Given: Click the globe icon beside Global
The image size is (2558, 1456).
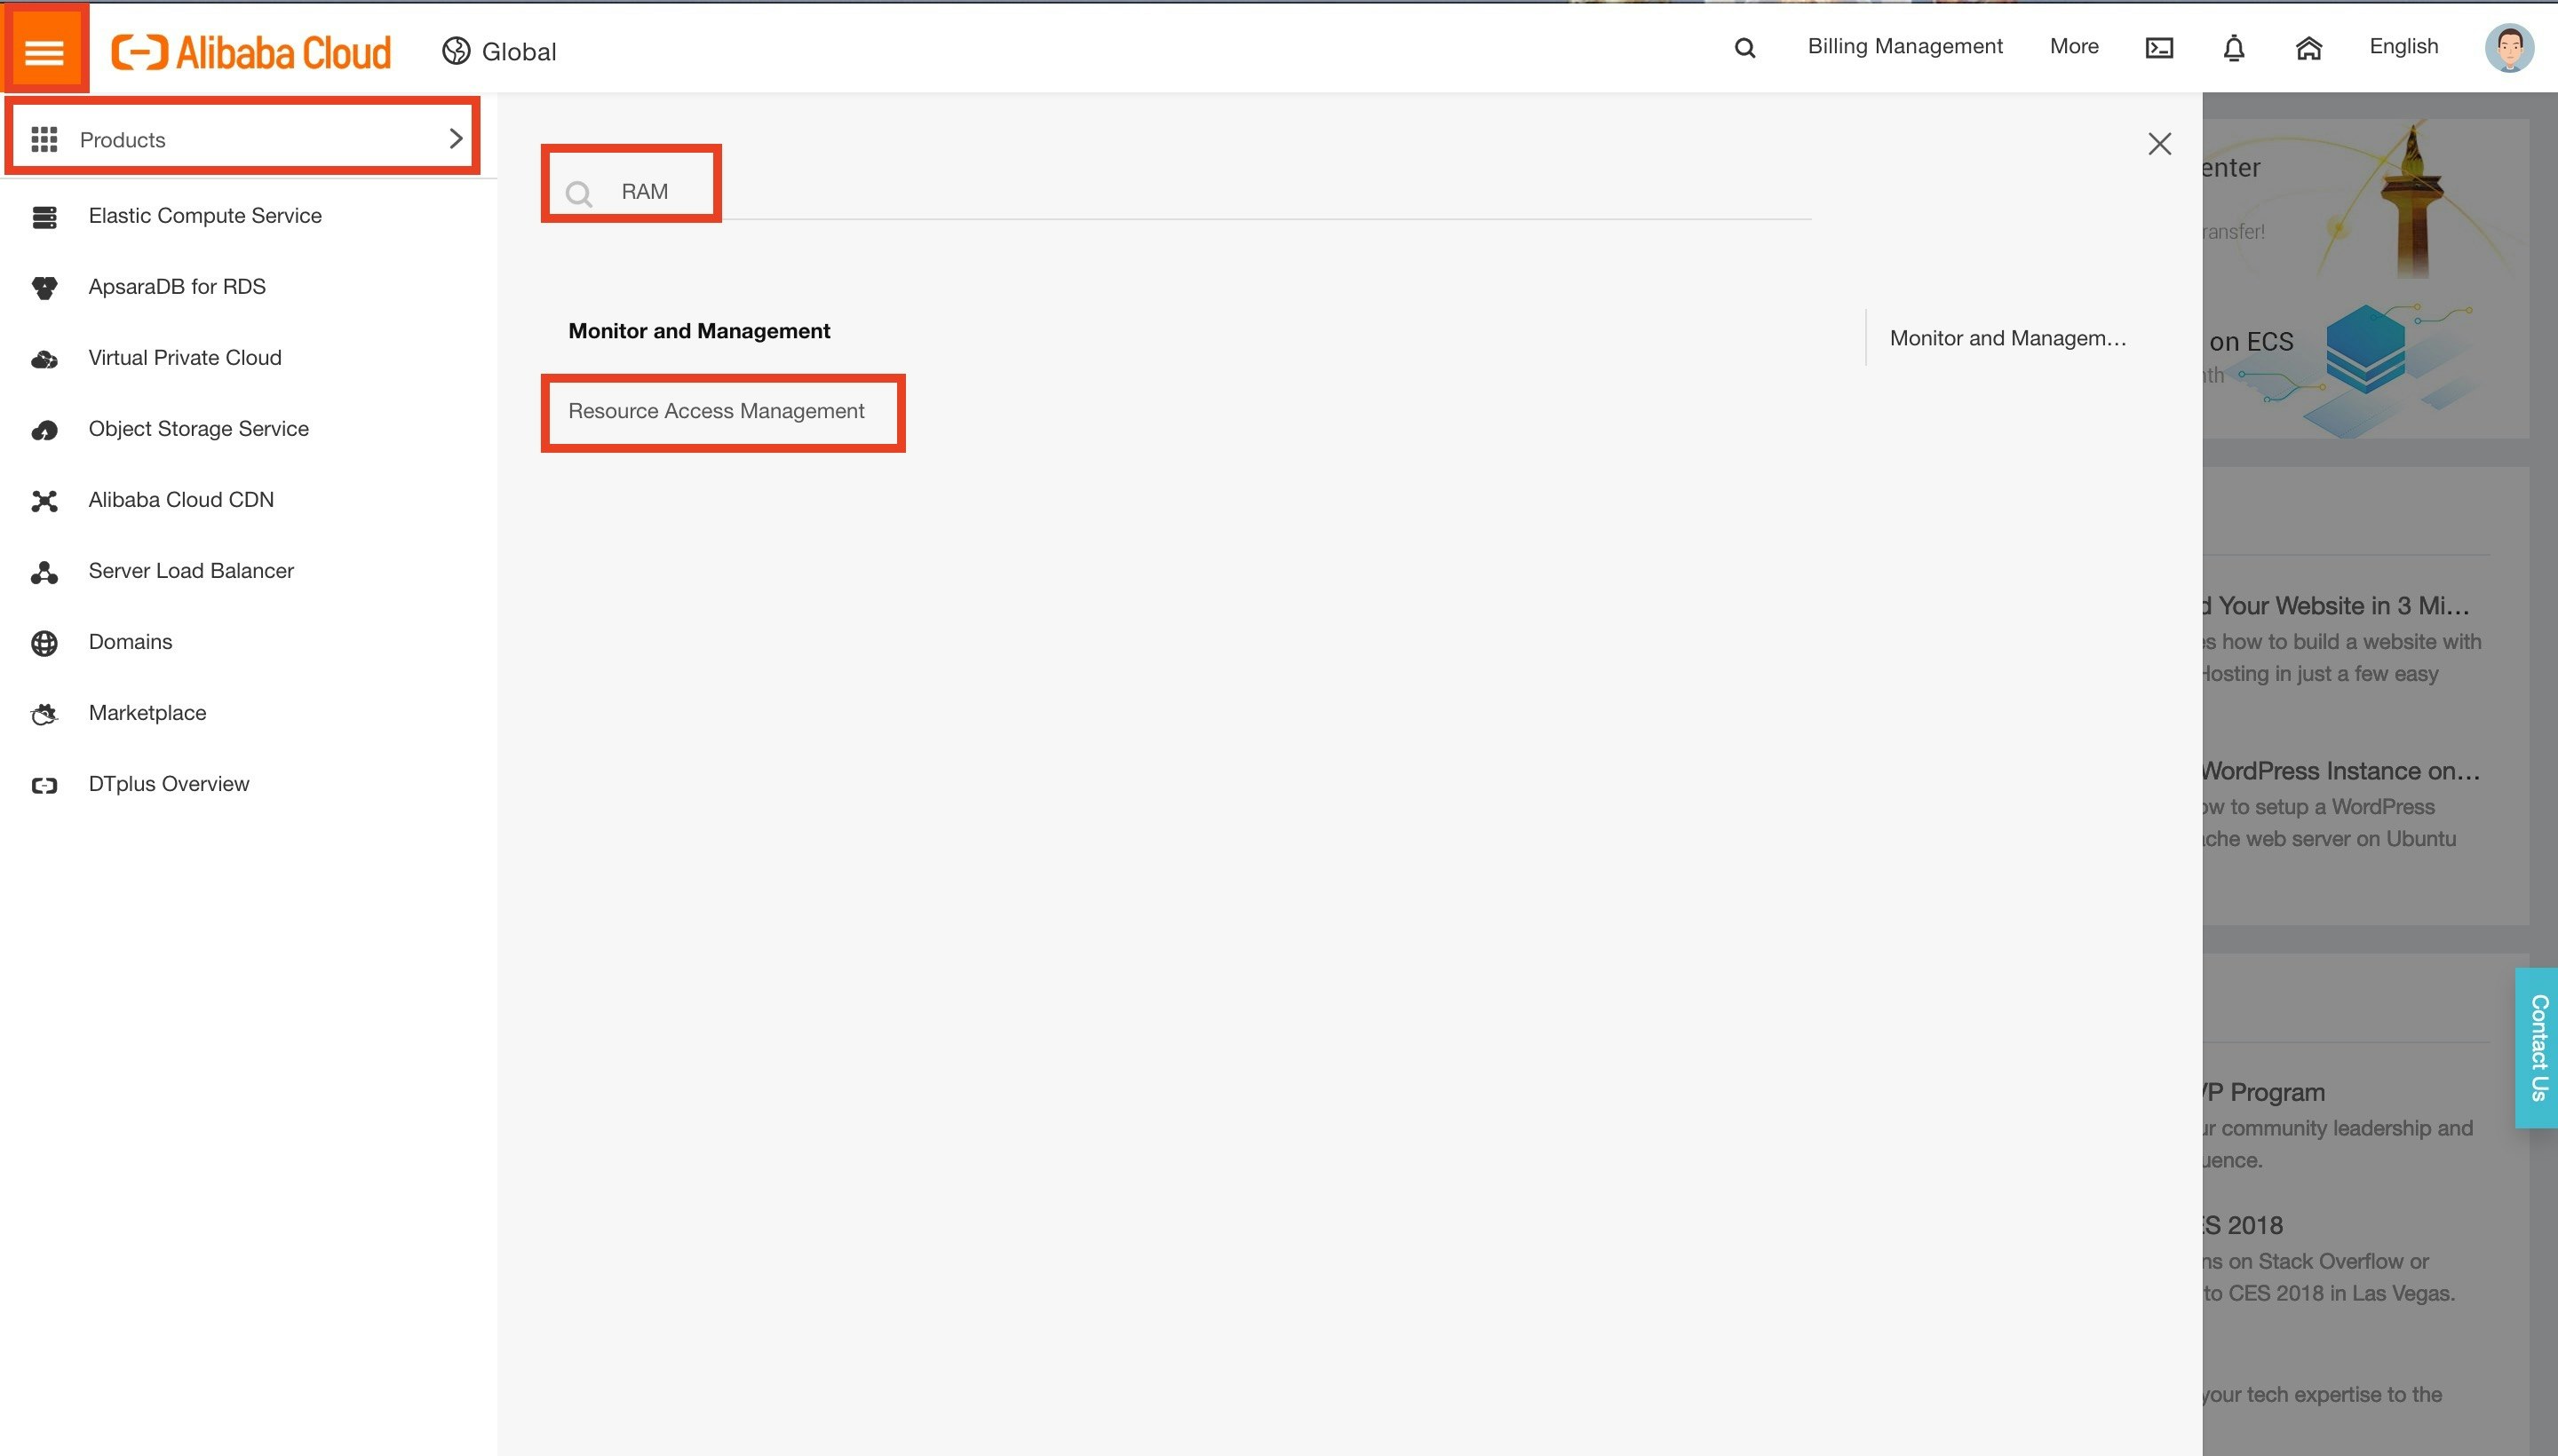Looking at the screenshot, I should coord(457,51).
